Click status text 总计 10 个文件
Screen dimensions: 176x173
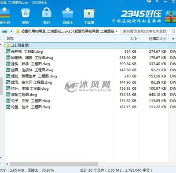click(92, 170)
